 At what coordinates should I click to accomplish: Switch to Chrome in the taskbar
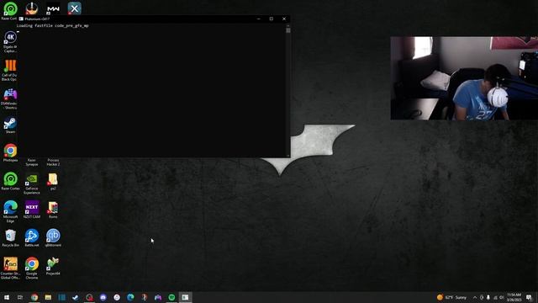point(34,297)
